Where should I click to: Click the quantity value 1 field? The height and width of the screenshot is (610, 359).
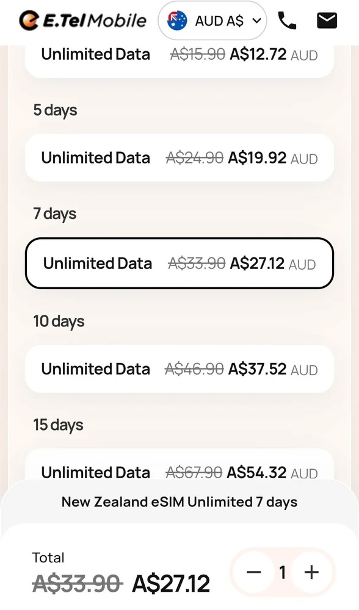point(283,572)
